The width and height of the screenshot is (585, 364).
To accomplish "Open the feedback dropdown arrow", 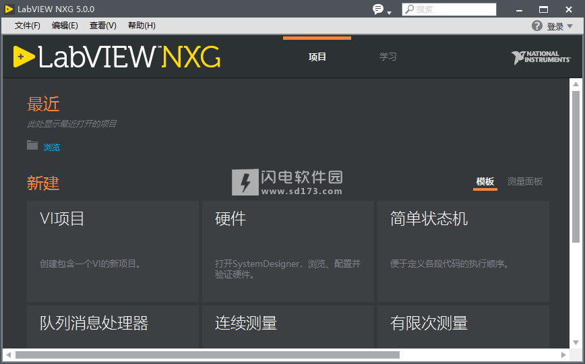I will (x=389, y=13).
